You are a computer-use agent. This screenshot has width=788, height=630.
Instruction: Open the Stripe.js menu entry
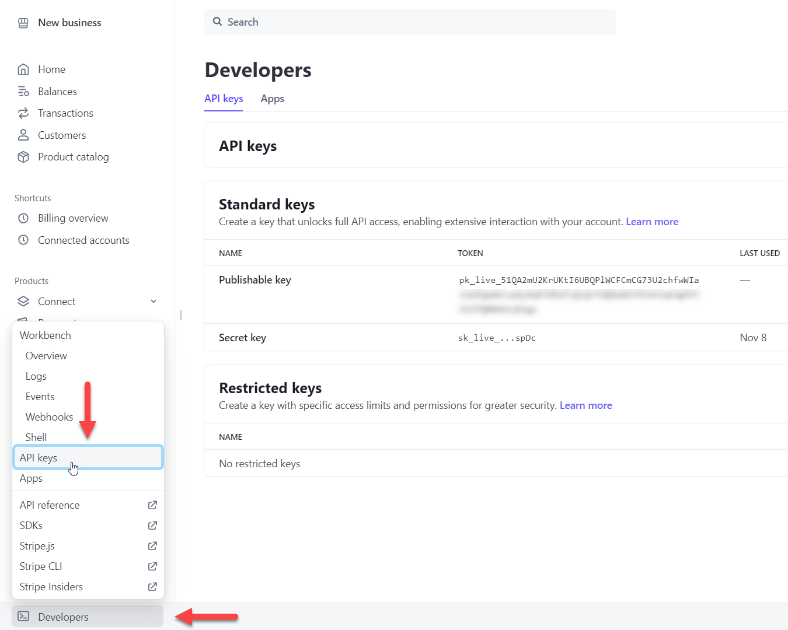[x=88, y=546]
